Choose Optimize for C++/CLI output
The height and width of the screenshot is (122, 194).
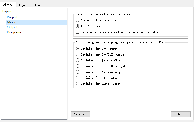pyautogui.click(x=78, y=55)
